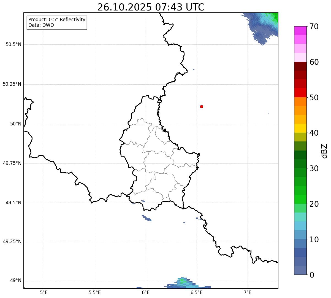The image size is (331, 298).
Task: Click the latitude label 50.5°N
Action: pyautogui.click(x=13, y=44)
